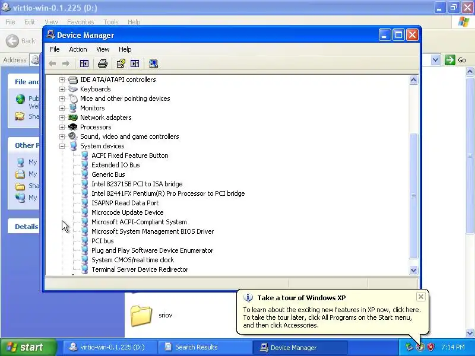
Task: Click icon beside Generic Bus
Action: 84,174
